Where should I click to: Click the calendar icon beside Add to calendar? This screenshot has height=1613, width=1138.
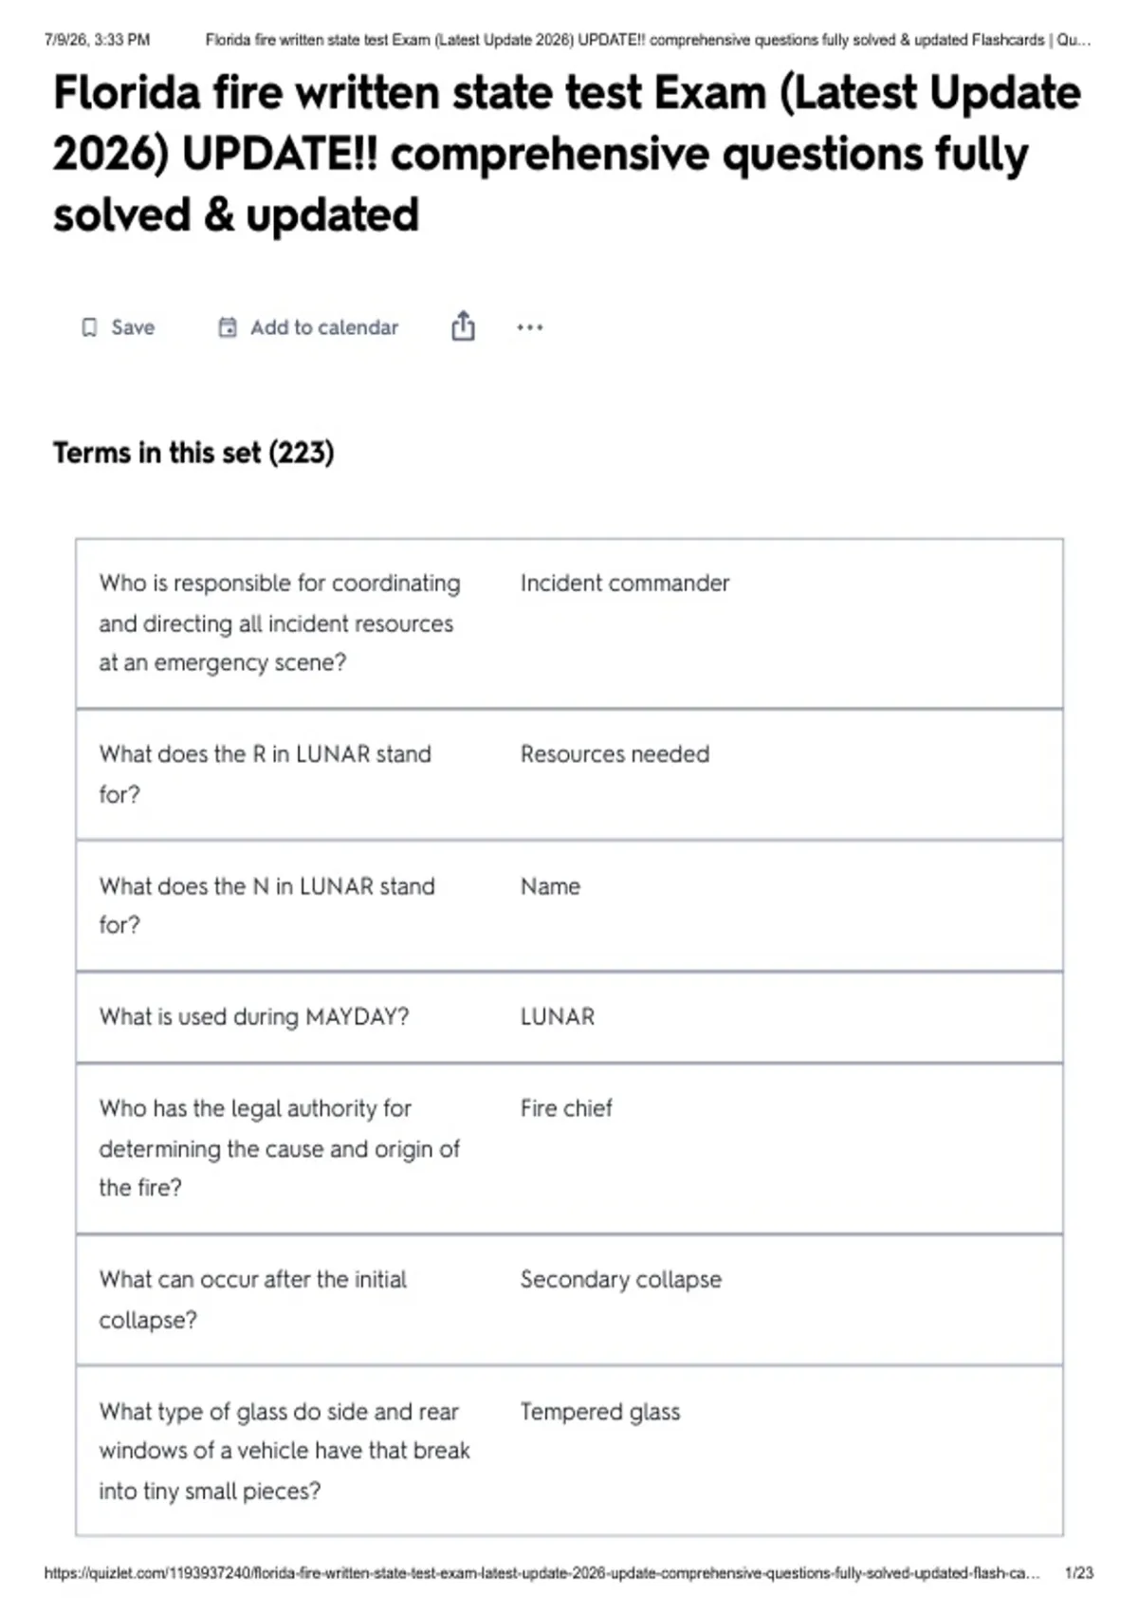[x=228, y=327]
